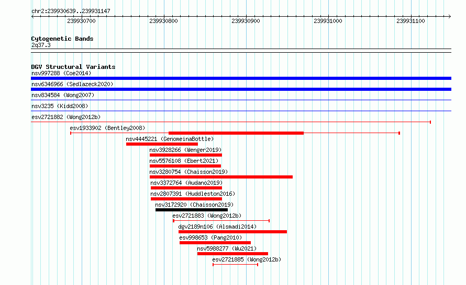Select the blue bar below the nsv997288 label
This screenshot has width=466, height=285.
pos(241,78)
